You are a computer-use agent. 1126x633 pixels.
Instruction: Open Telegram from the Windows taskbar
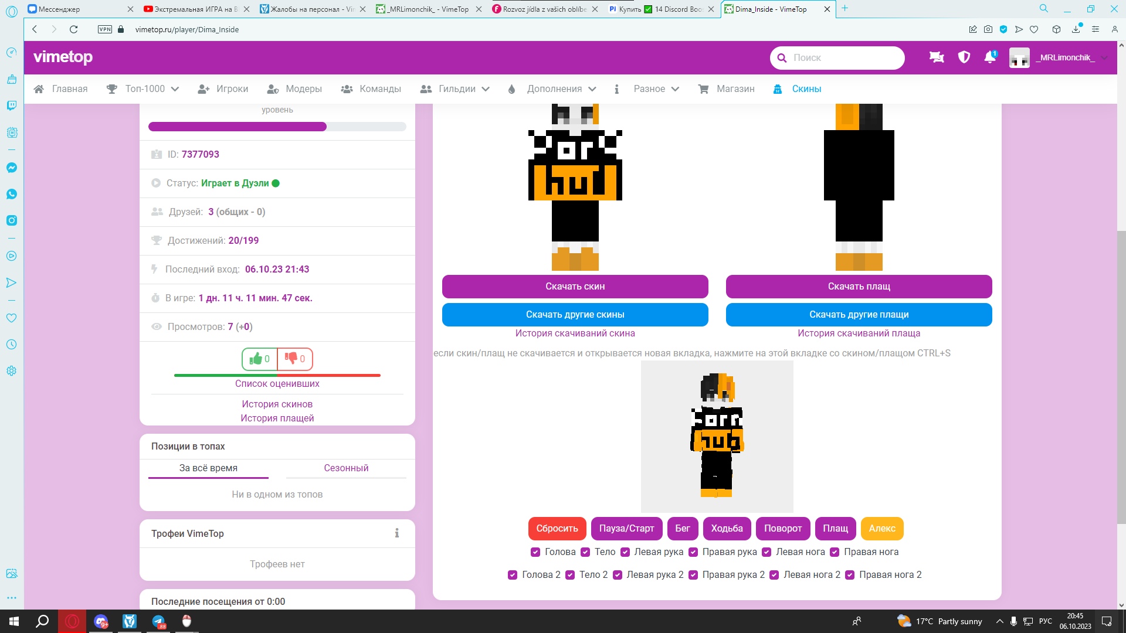click(x=158, y=621)
